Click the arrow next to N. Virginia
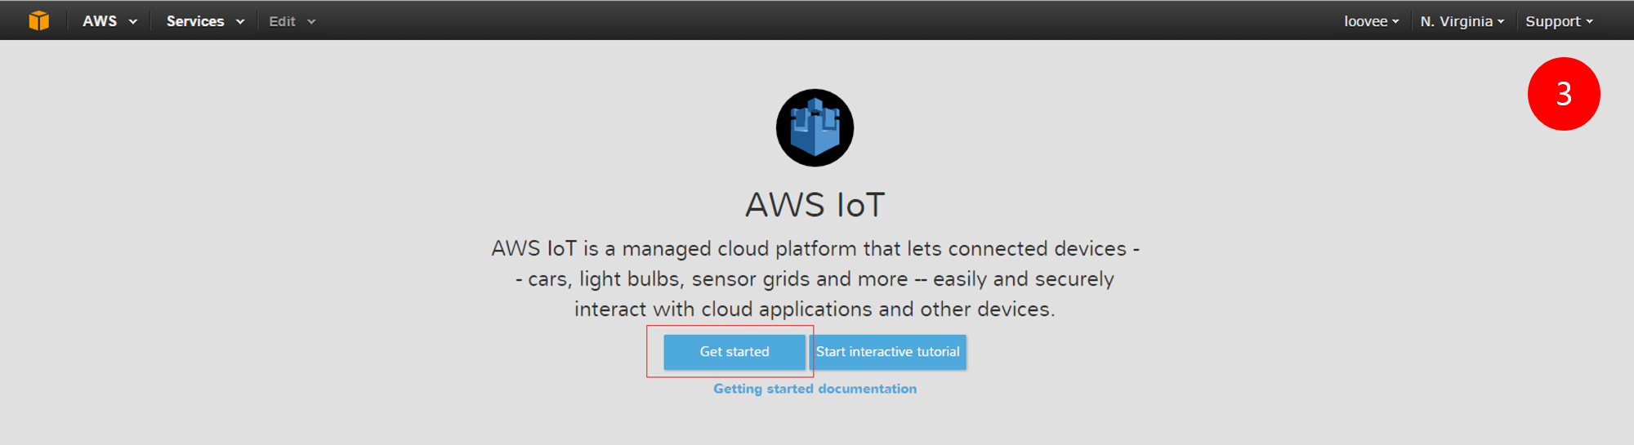This screenshot has width=1634, height=445. coord(1501,22)
